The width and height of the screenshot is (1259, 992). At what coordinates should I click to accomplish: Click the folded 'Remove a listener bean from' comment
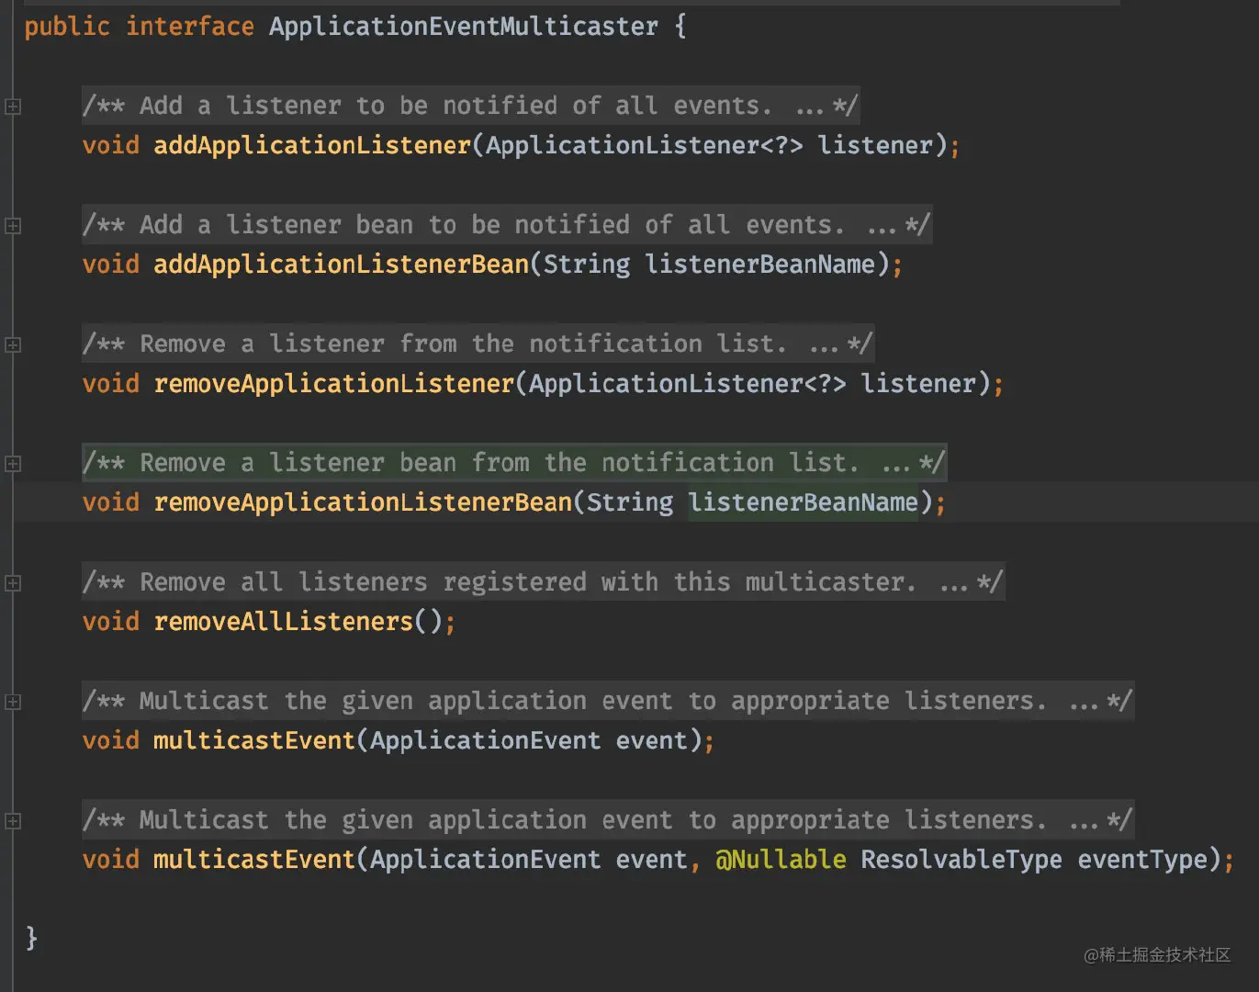point(514,464)
